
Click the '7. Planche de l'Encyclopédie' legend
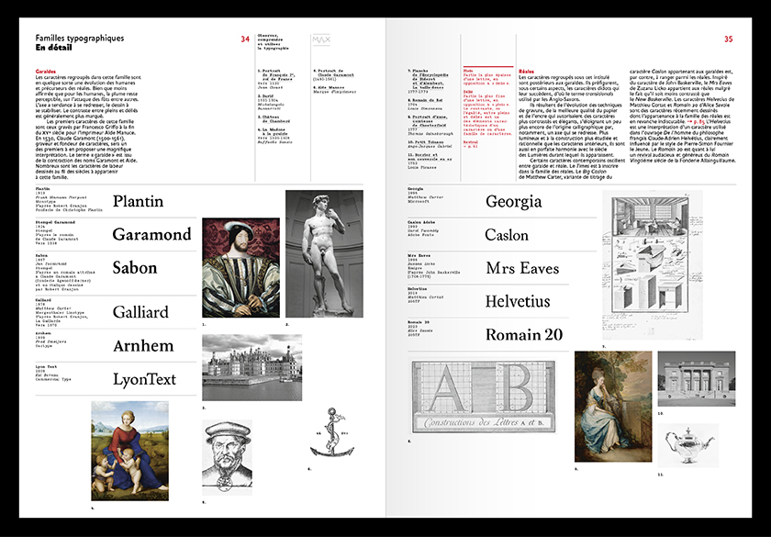click(429, 79)
